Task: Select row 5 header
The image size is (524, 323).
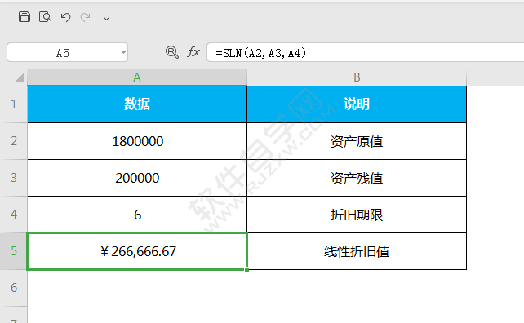Action: [x=13, y=251]
